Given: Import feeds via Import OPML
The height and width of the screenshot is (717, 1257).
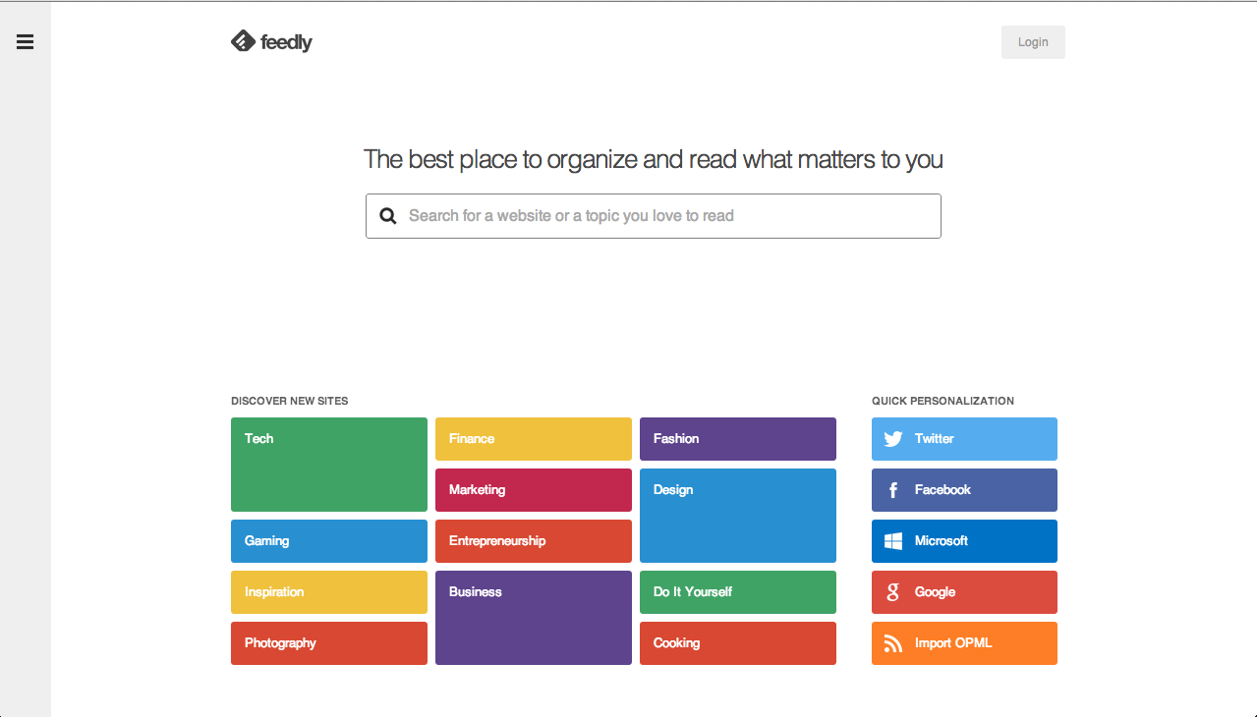Looking at the screenshot, I should [x=963, y=642].
